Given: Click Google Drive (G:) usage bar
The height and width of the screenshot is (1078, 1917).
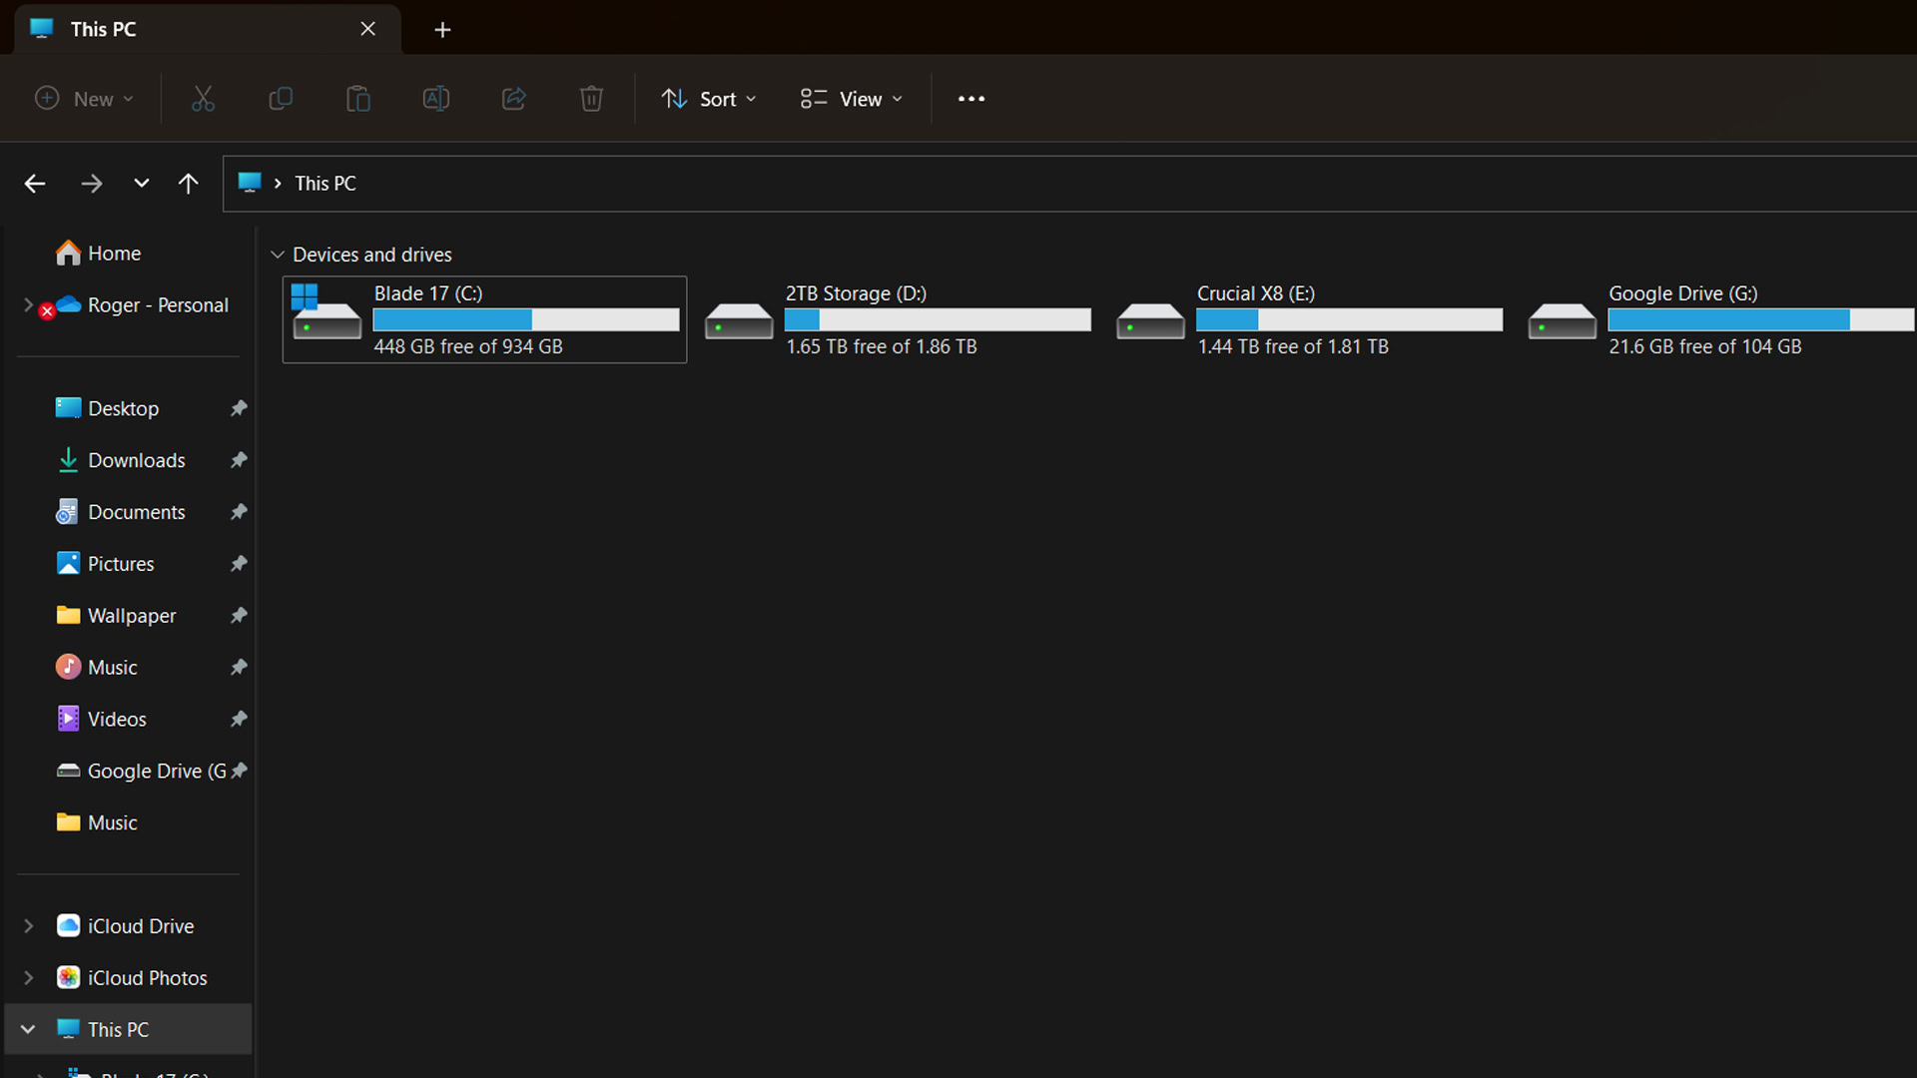Looking at the screenshot, I should [x=1761, y=319].
